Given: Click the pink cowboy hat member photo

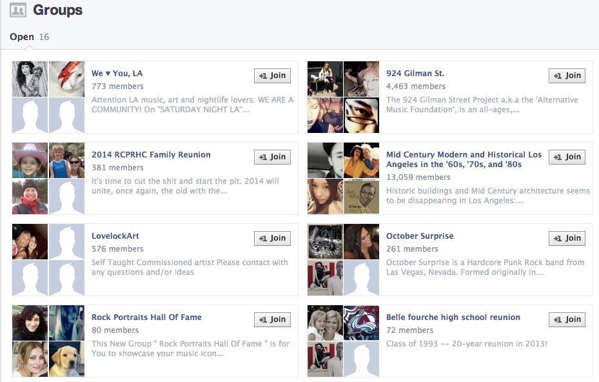Looking at the screenshot, I should coord(30,160).
